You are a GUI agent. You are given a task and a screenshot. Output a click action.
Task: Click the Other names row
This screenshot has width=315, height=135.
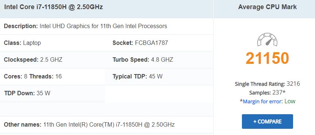tap(89, 124)
